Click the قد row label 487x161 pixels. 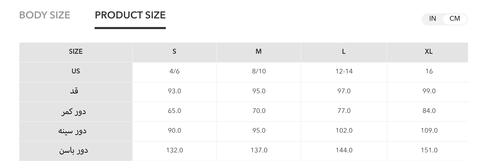coord(74,91)
